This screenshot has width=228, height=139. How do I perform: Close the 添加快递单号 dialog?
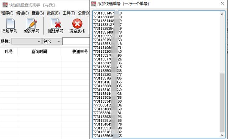[222, 4]
